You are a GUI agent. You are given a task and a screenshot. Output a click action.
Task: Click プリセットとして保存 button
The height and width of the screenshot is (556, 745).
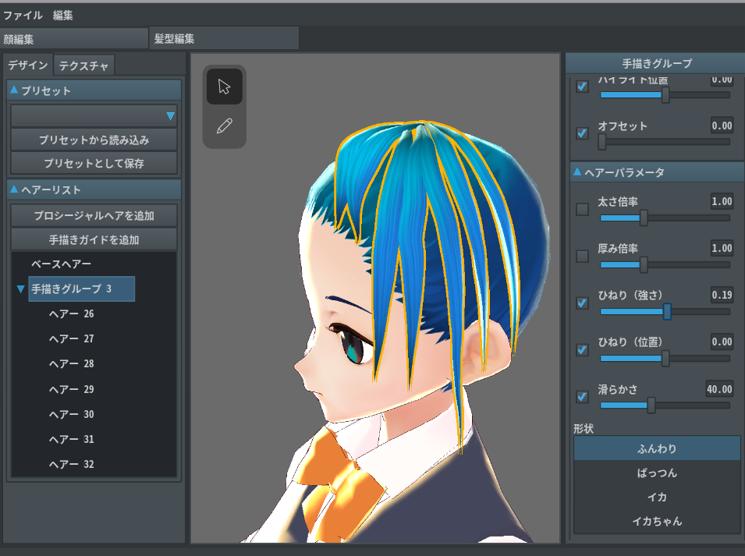pos(94,163)
